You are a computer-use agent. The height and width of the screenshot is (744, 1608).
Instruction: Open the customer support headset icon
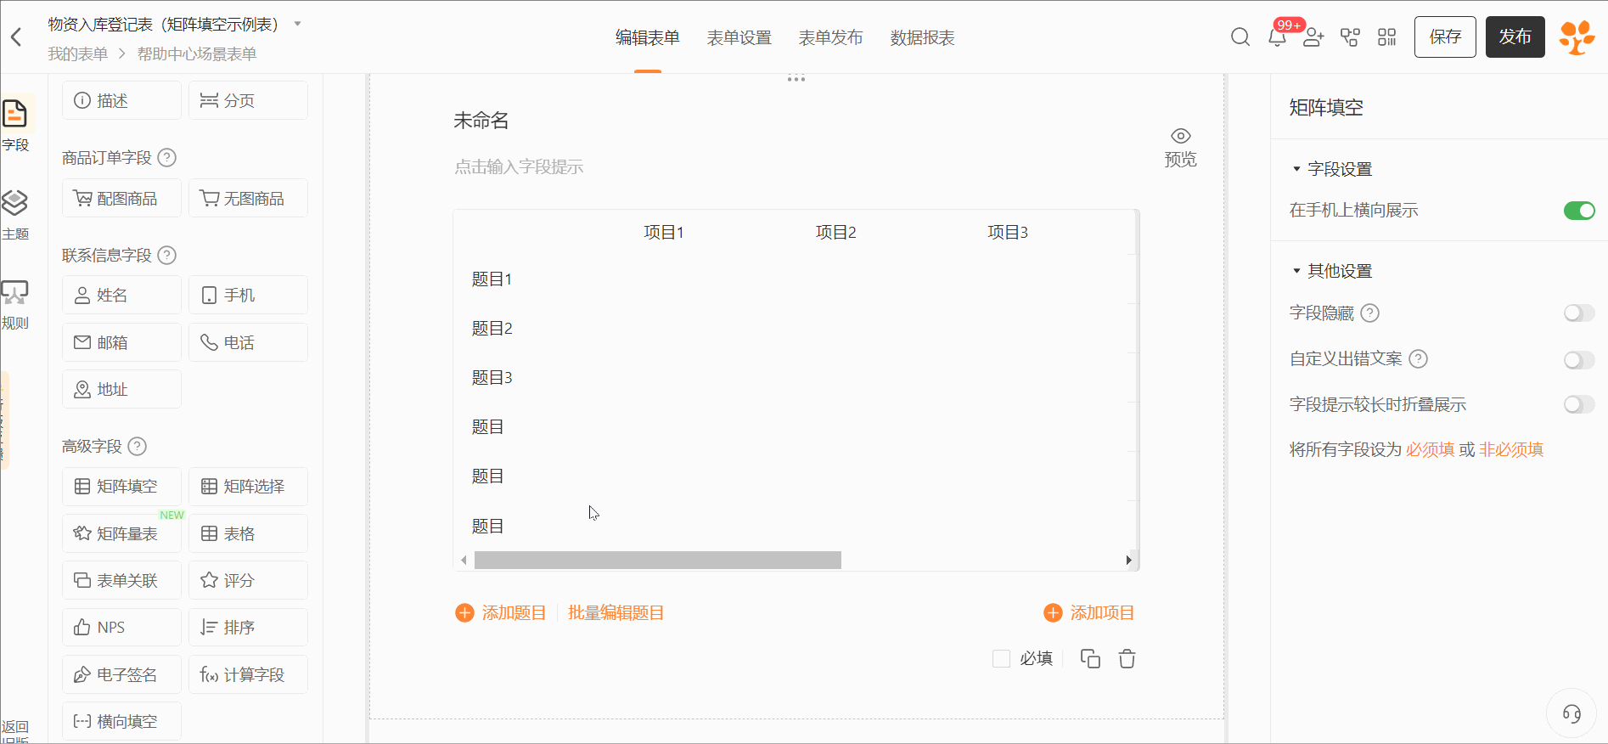(x=1571, y=713)
